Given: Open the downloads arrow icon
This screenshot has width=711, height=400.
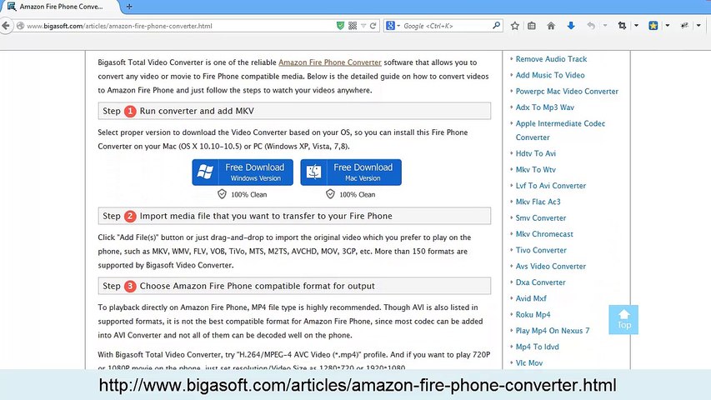Looking at the screenshot, I should [x=571, y=26].
